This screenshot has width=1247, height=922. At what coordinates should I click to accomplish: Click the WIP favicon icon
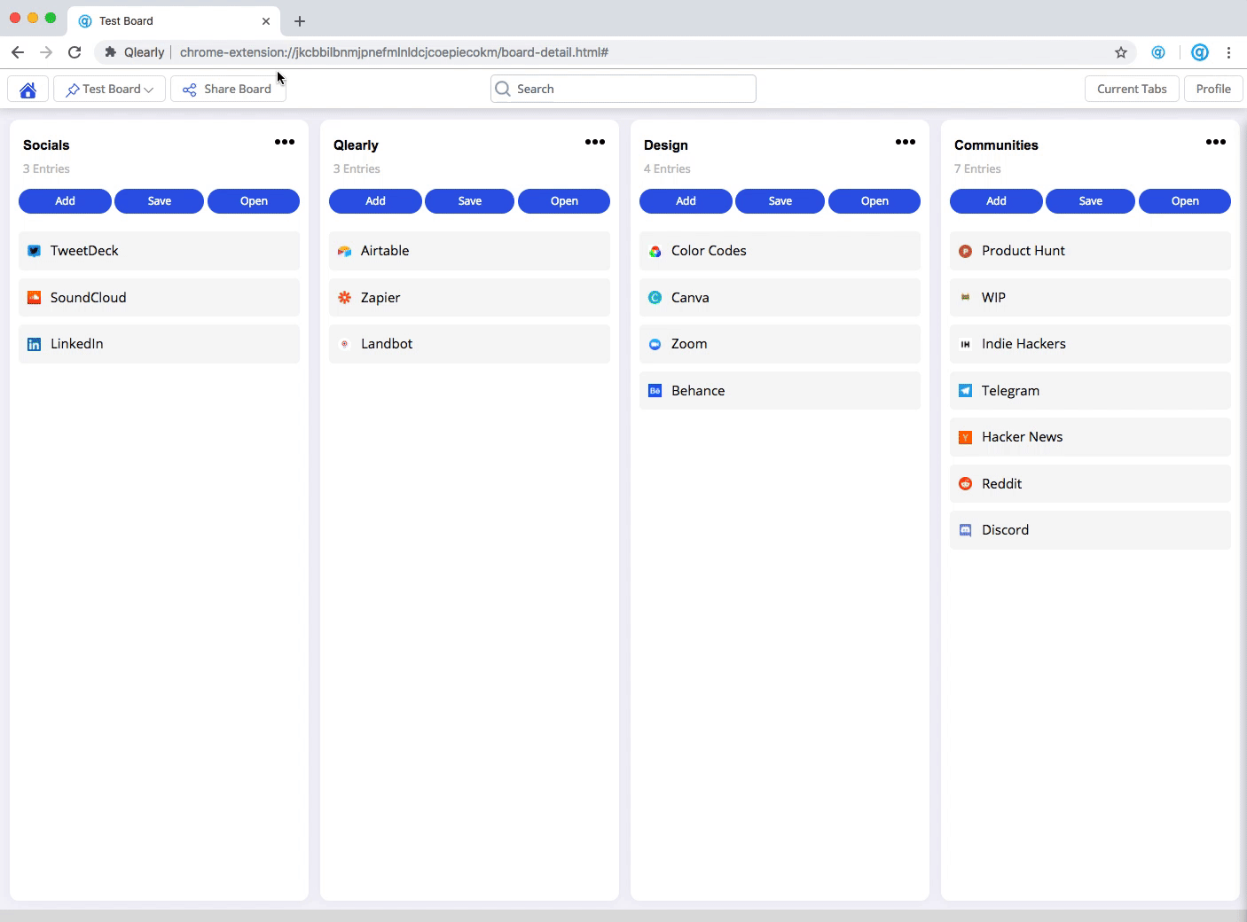[965, 298]
